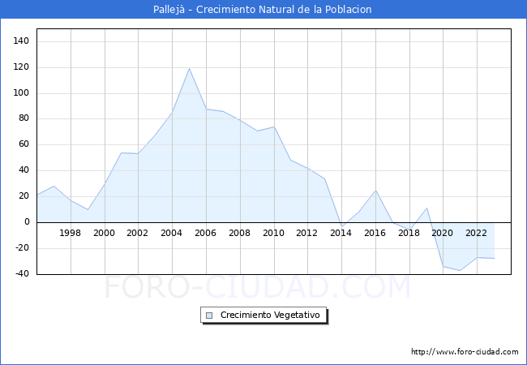The height and width of the screenshot is (365, 527).
Task: Click the x-axis label 2004
Action: tap(171, 233)
